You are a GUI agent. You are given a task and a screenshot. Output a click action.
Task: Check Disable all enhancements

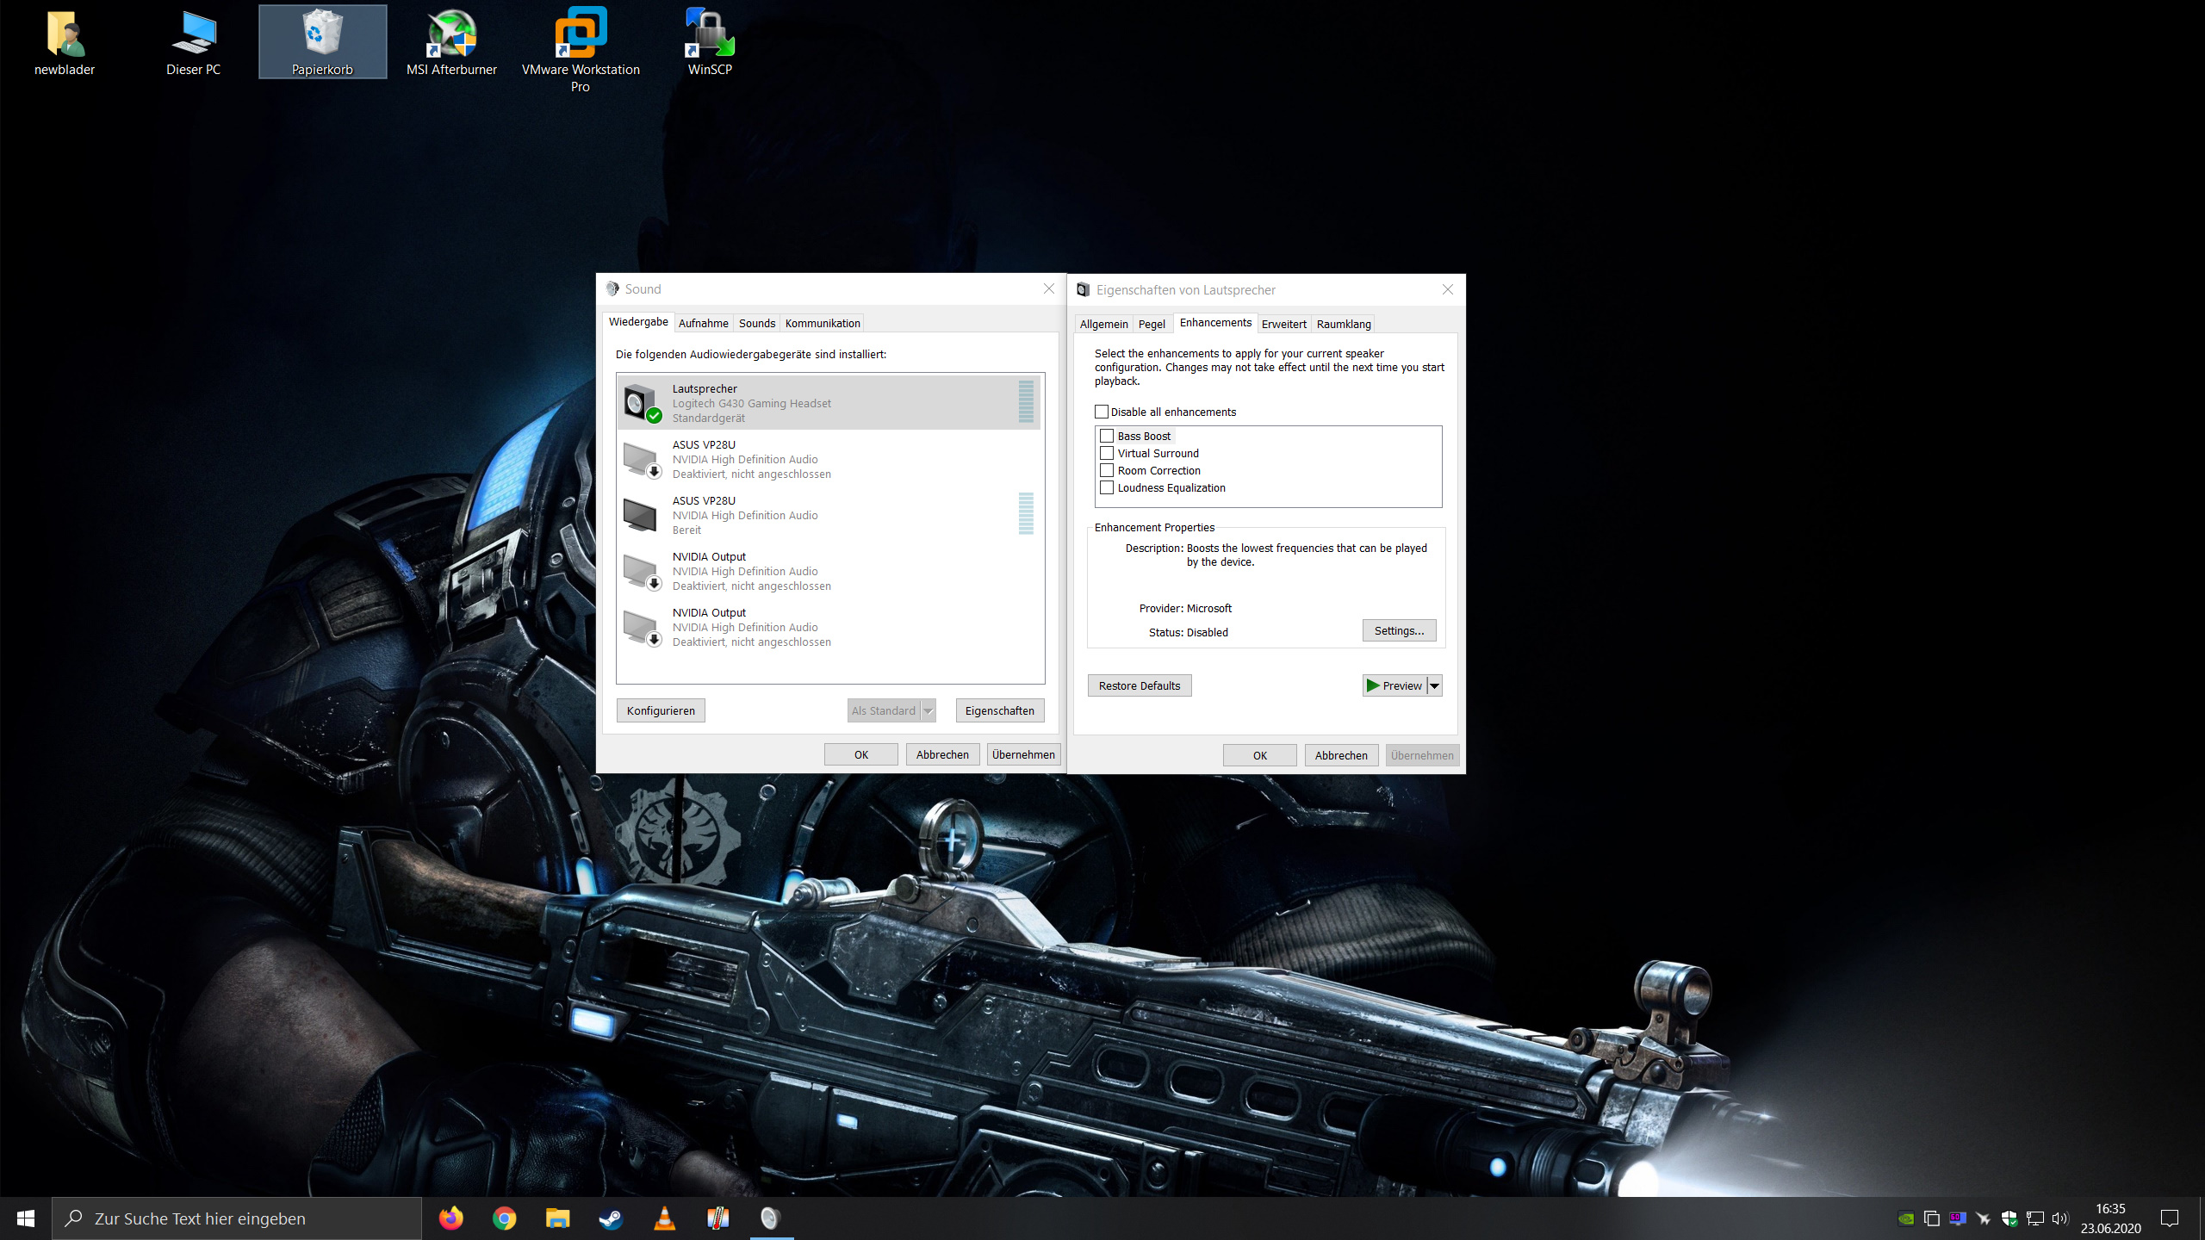coord(1102,412)
